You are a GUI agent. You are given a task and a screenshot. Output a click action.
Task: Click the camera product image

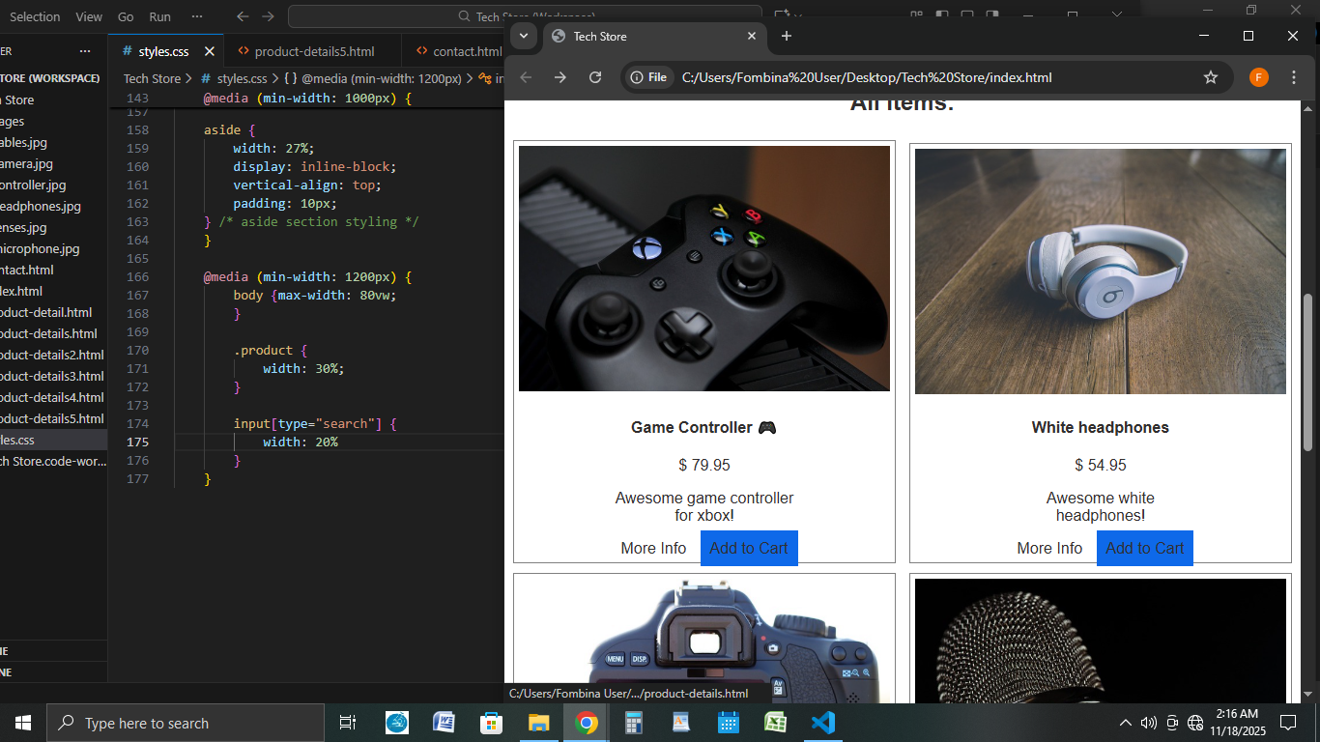tap(704, 641)
